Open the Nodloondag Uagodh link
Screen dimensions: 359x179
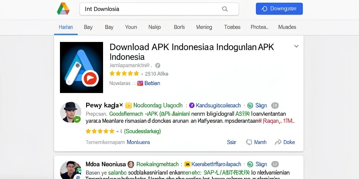[x=158, y=105]
